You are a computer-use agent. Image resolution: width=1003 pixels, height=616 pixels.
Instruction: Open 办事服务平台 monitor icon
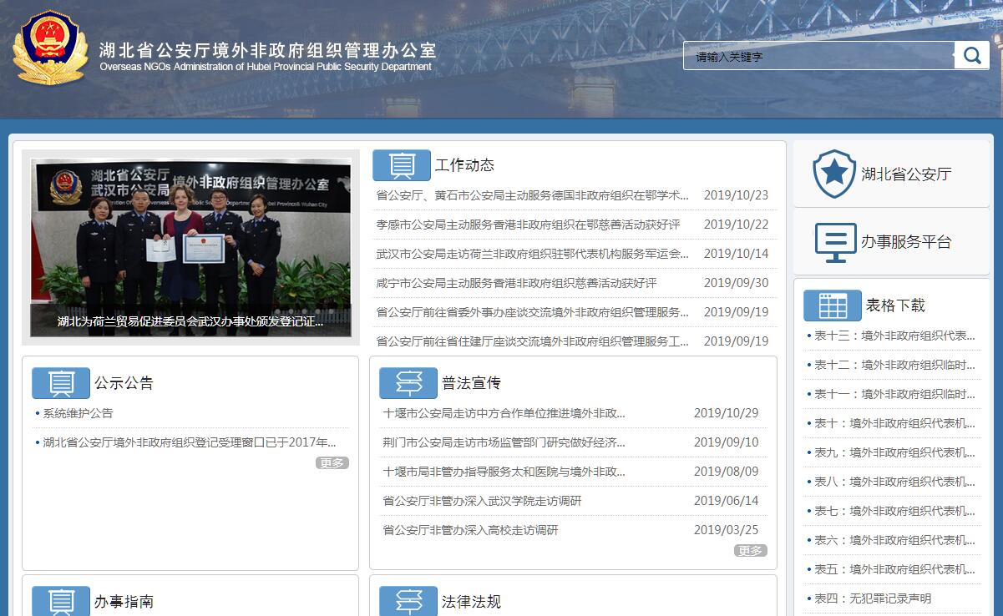pos(834,242)
